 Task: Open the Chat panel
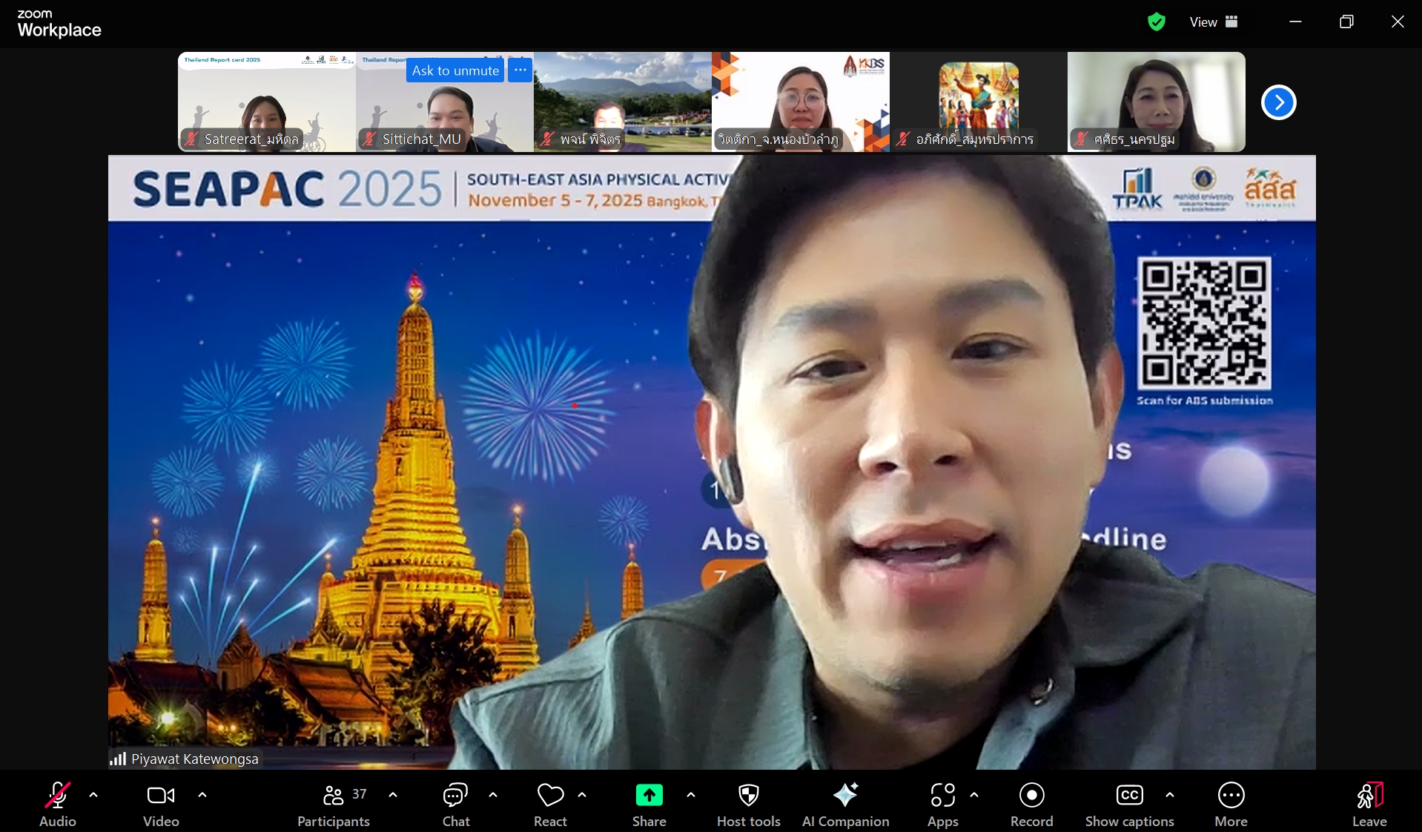click(455, 803)
